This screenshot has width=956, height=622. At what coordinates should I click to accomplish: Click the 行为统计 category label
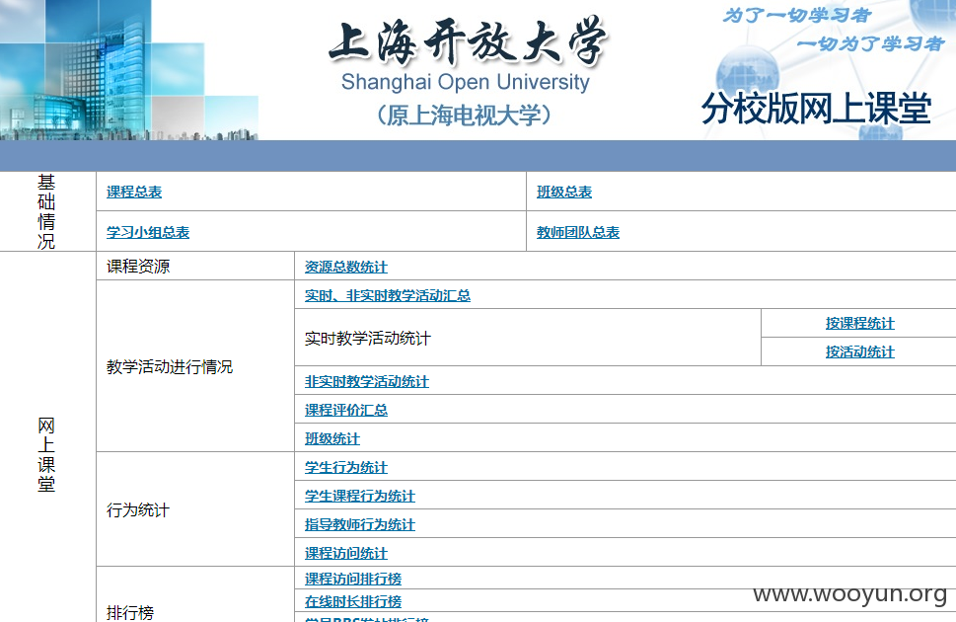pyautogui.click(x=138, y=509)
